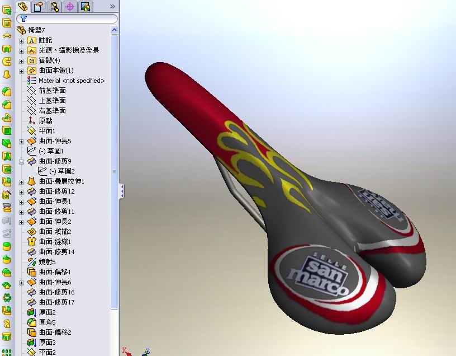456x356 pixels.
Task: Click the Extruded Cut toolbar icon
Action: coord(7,23)
